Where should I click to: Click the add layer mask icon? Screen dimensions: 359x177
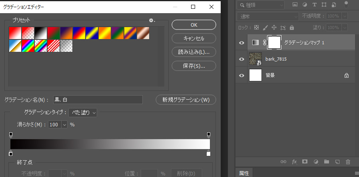pos(305,162)
